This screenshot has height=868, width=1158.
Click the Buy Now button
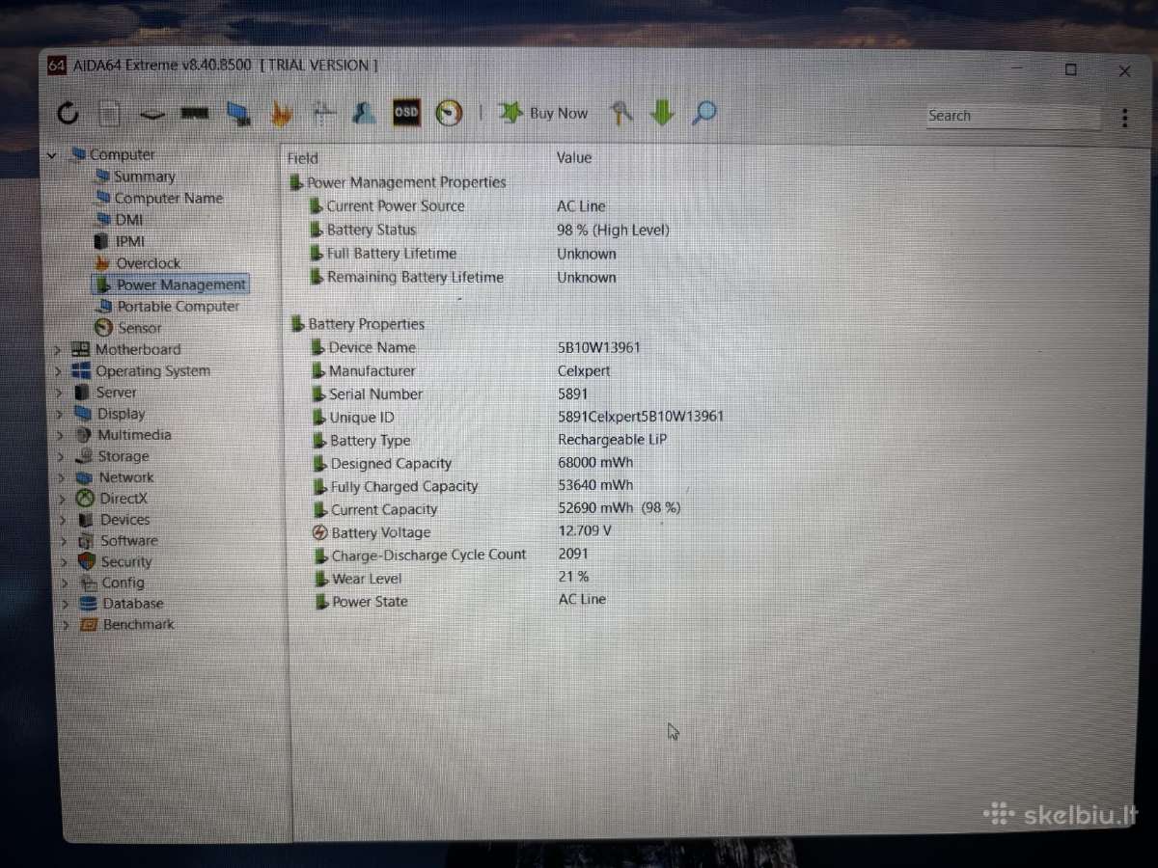point(543,113)
